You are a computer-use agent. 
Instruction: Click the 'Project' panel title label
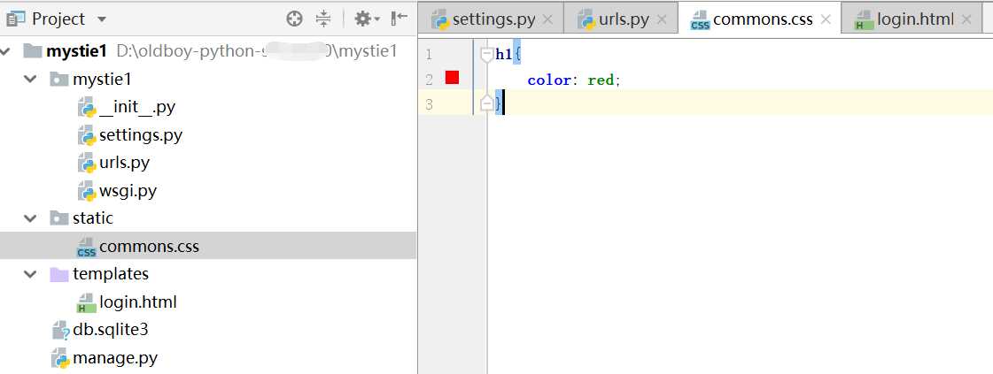[x=58, y=19]
